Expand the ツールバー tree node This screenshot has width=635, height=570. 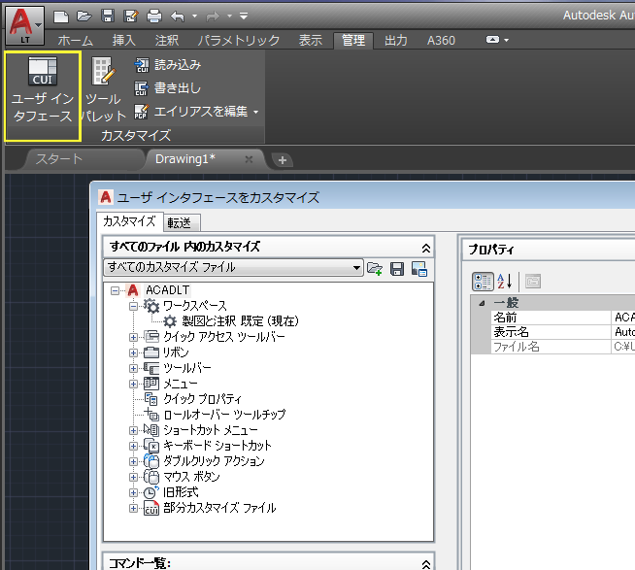point(133,368)
